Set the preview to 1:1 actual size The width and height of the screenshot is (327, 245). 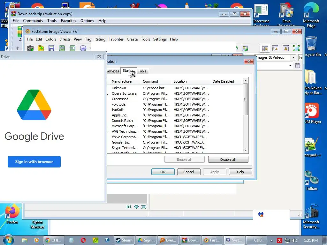coord(129,207)
